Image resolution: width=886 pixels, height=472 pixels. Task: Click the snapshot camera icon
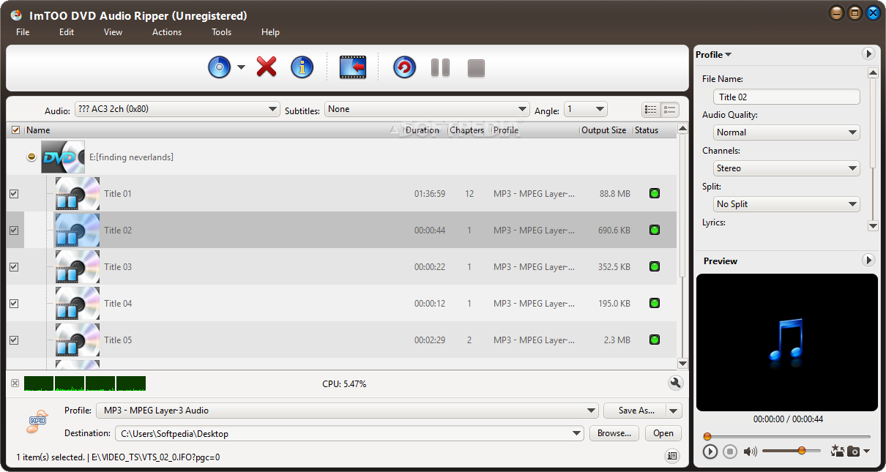click(x=853, y=452)
